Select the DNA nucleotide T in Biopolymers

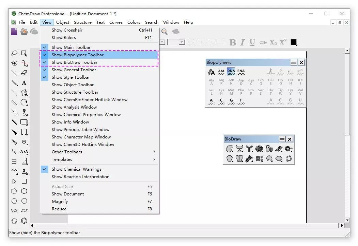click(241, 101)
